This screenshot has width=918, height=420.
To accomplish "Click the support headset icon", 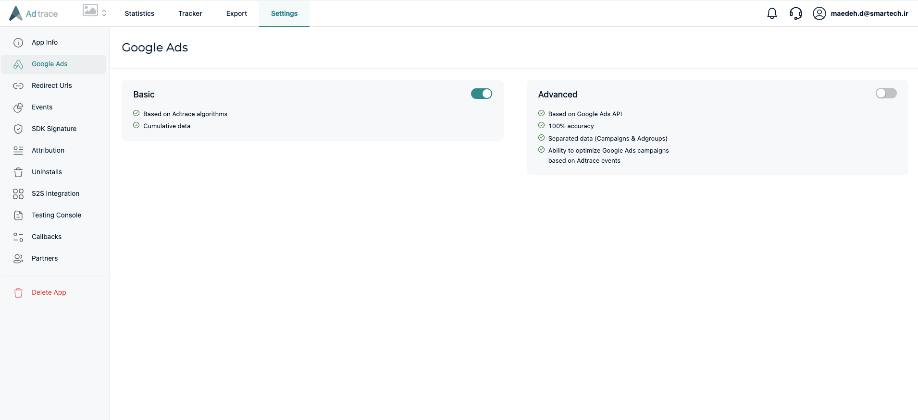I will point(796,13).
